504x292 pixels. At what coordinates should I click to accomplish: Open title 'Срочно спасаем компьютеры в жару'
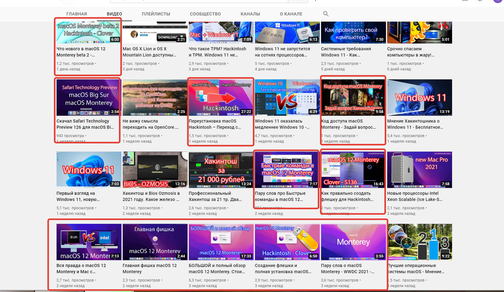[x=411, y=52]
